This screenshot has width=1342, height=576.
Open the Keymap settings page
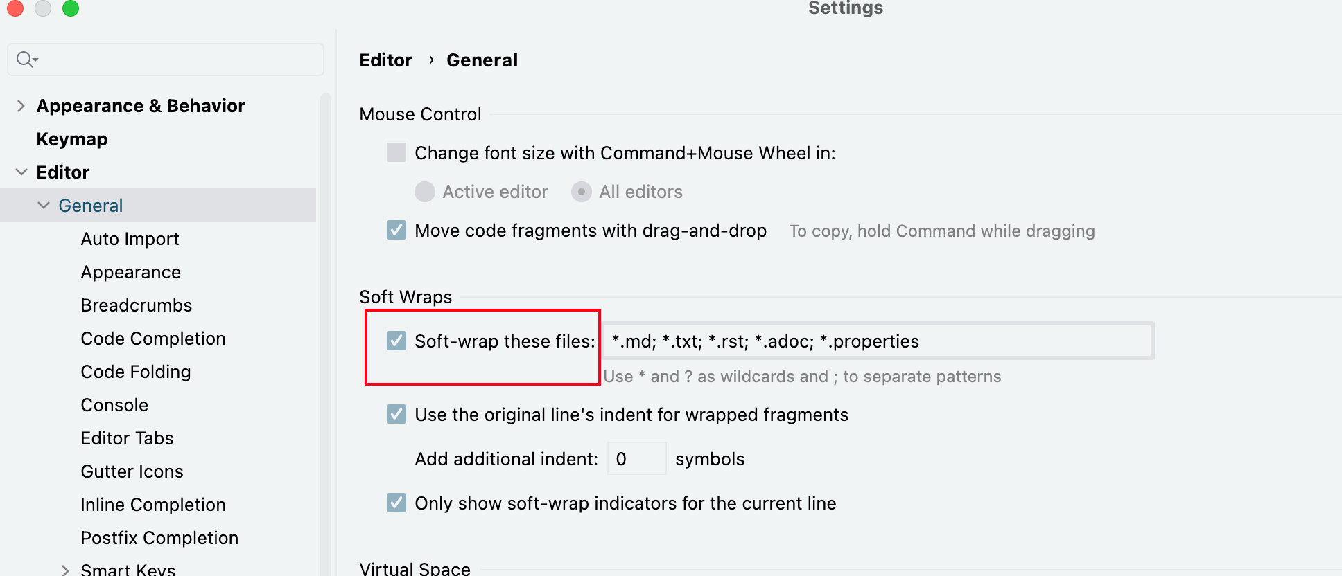click(x=72, y=139)
